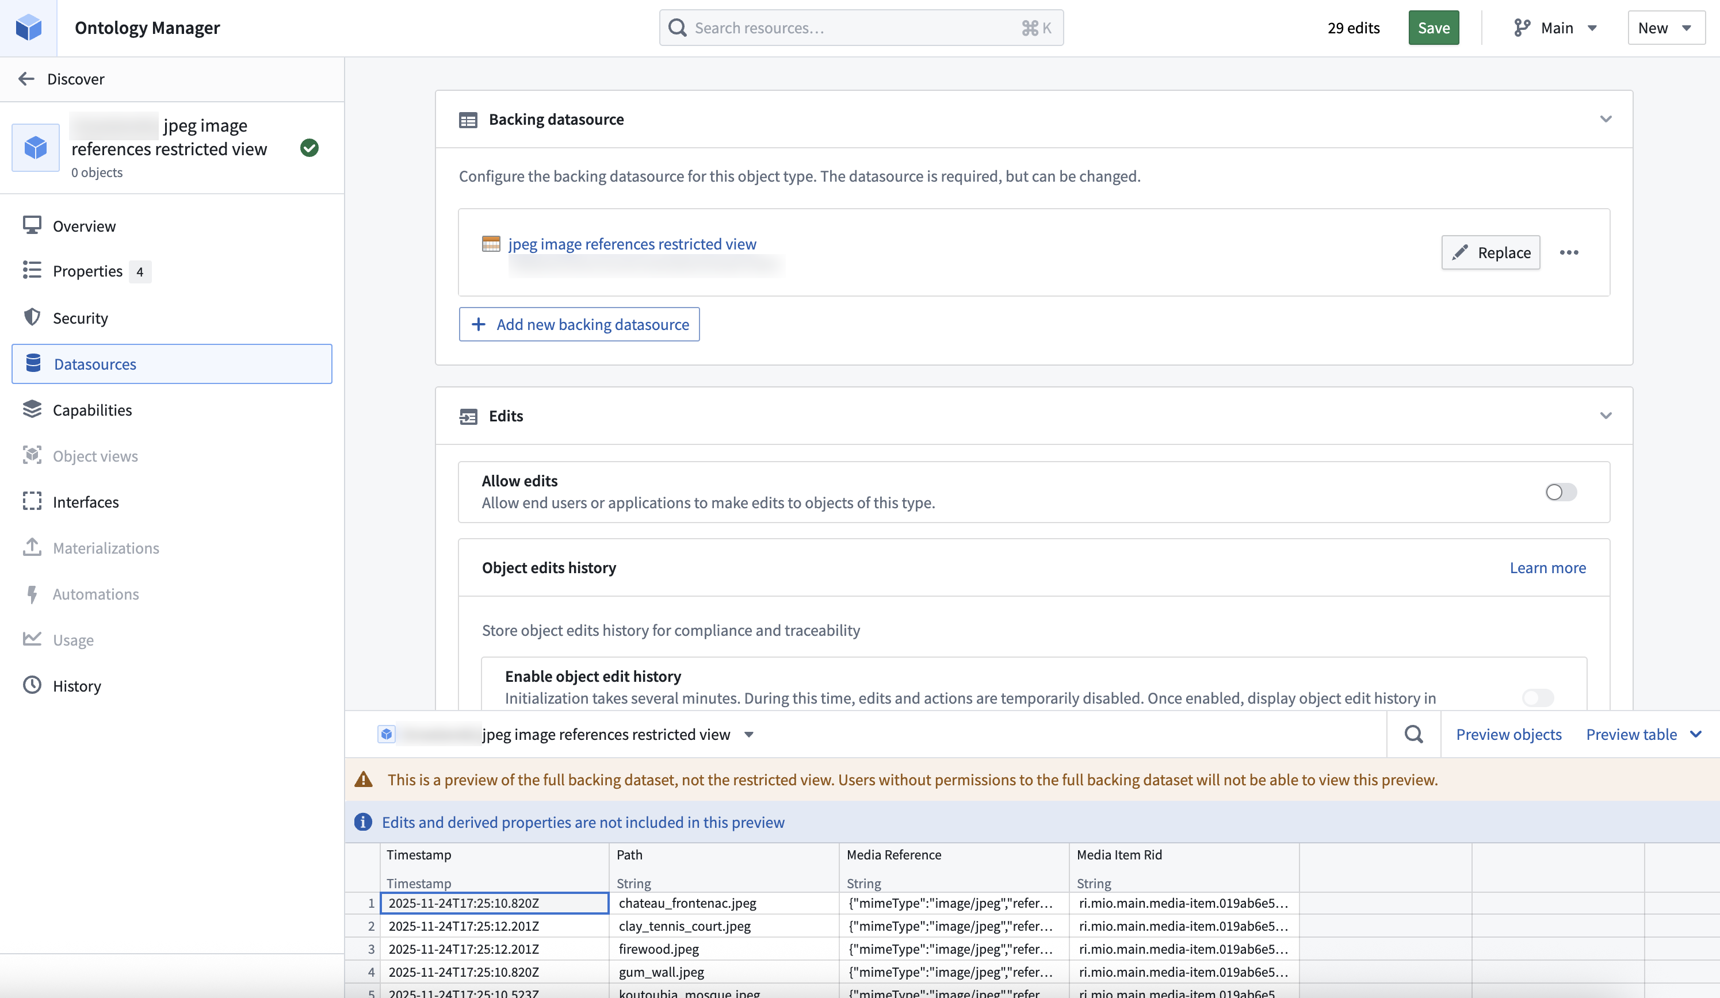The height and width of the screenshot is (998, 1720).
Task: View the Automations section
Action: point(96,594)
